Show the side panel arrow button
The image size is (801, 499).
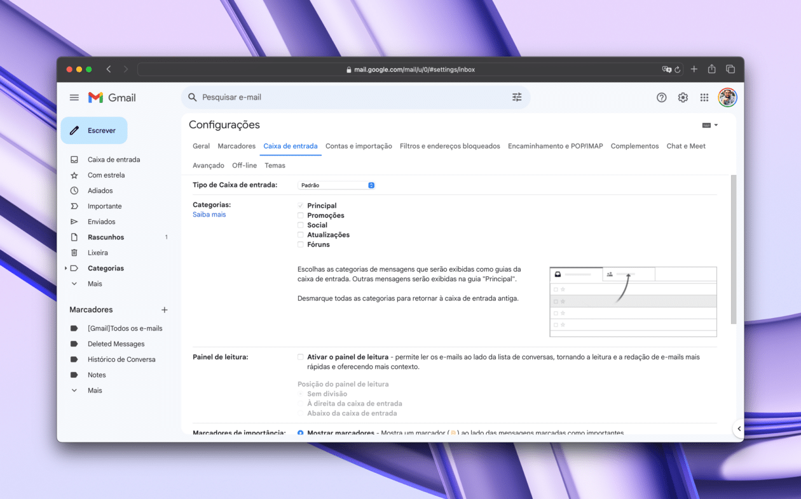coord(739,429)
